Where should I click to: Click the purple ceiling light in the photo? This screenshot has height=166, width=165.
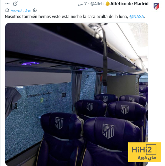click(x=31, y=64)
